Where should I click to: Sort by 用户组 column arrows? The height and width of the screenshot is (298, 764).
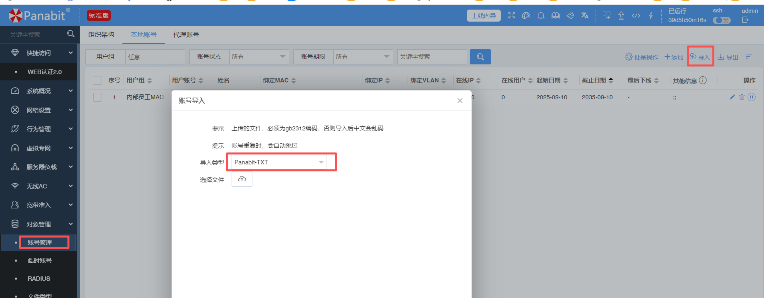[150, 80]
